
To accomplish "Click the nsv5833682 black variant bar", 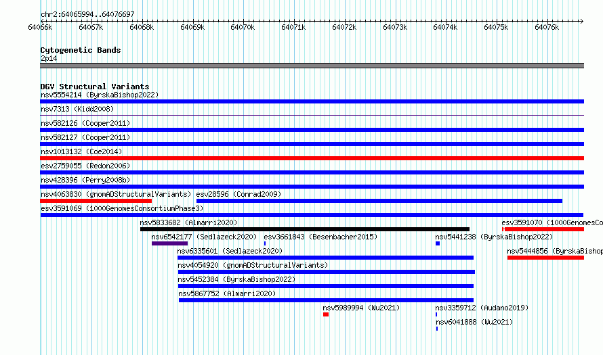I will click(x=305, y=229).
